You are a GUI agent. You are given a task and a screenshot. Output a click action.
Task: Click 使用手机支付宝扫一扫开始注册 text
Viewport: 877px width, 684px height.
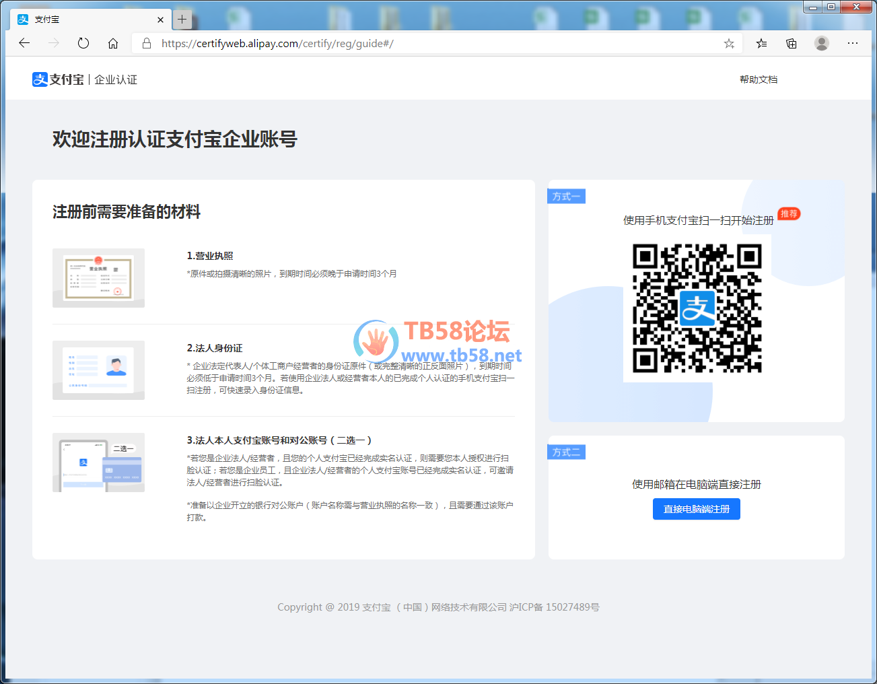[698, 220]
